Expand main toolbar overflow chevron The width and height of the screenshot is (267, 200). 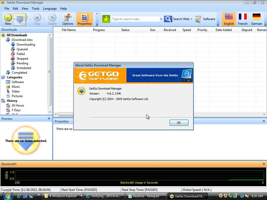97,14
